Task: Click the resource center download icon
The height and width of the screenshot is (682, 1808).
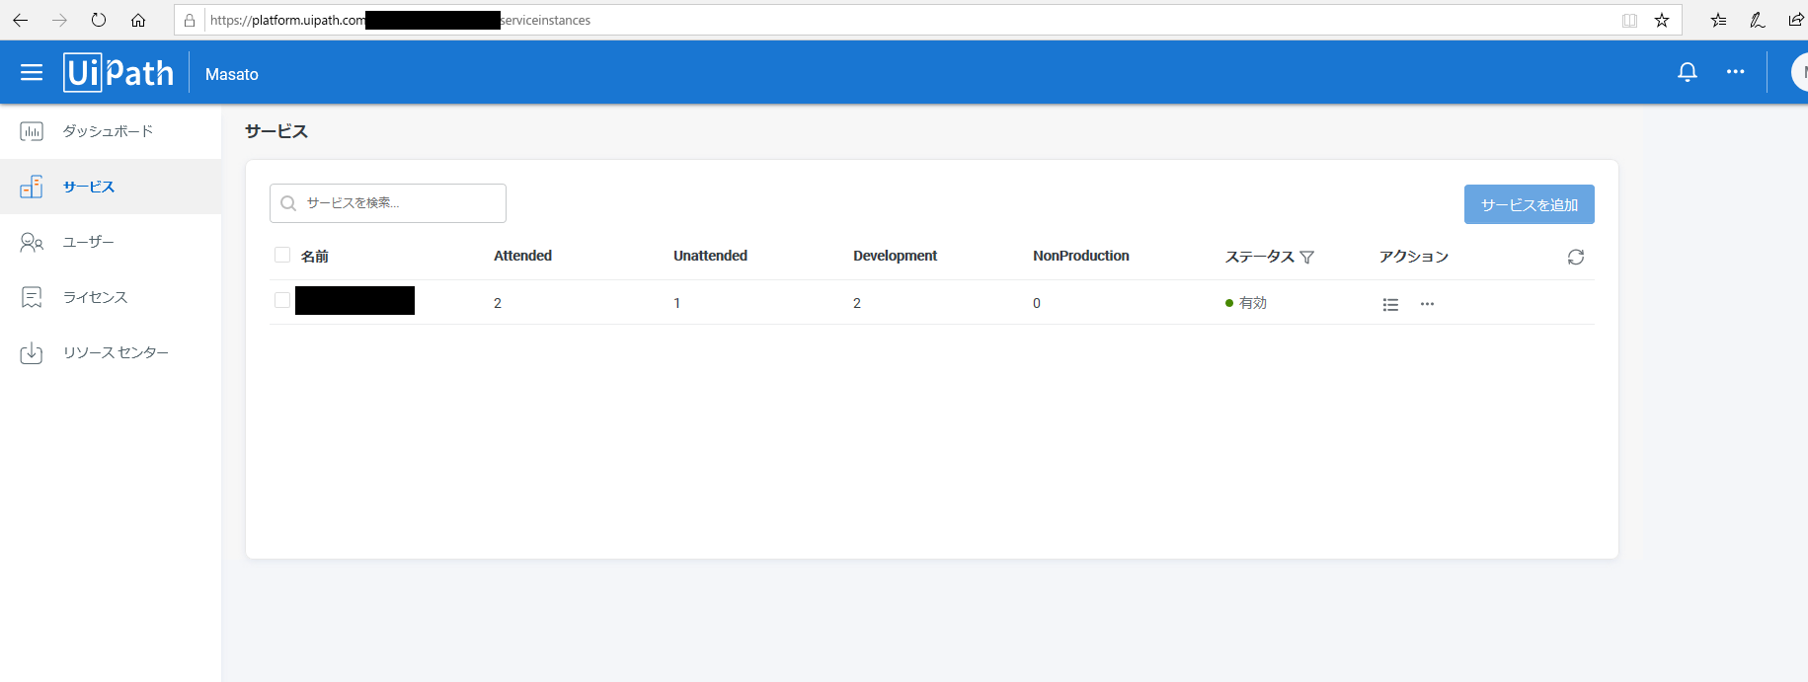Action: point(32,352)
